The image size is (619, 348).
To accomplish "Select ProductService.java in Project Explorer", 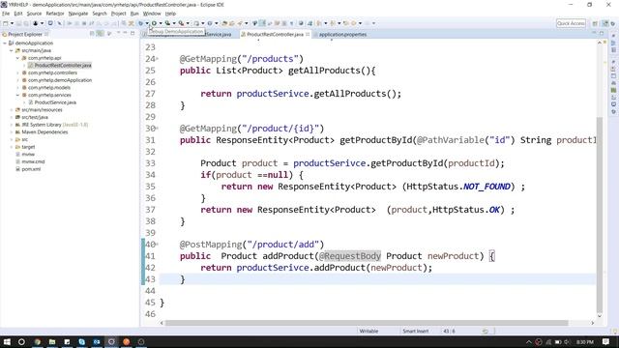I will (55, 102).
